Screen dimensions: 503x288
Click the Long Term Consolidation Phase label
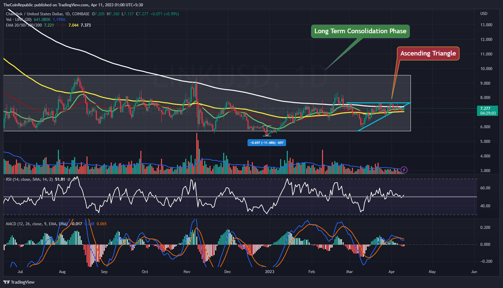(360, 31)
